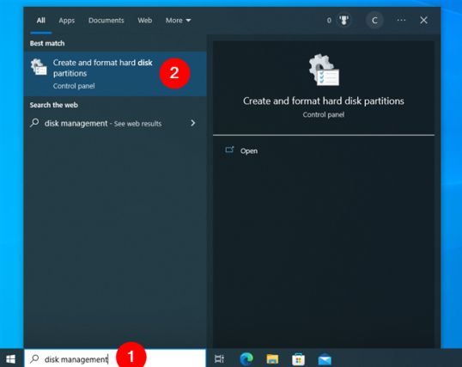Open Task View from the taskbar
Screen dimensions: 462x367
(x=220, y=358)
